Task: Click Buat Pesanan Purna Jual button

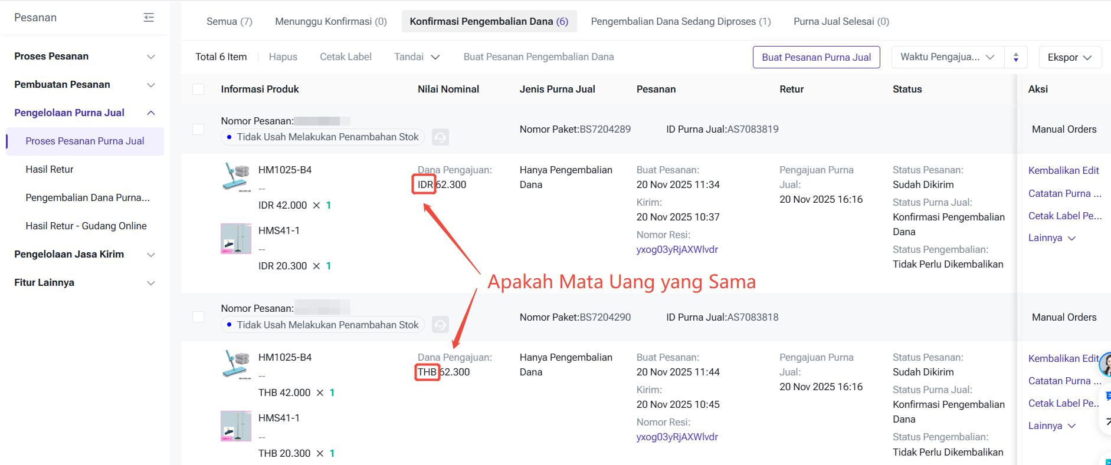Action: click(816, 57)
